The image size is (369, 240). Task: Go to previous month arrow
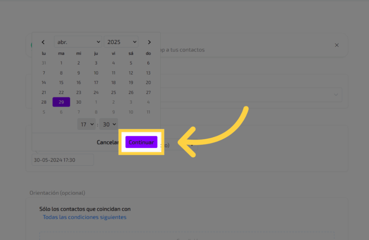(x=43, y=42)
